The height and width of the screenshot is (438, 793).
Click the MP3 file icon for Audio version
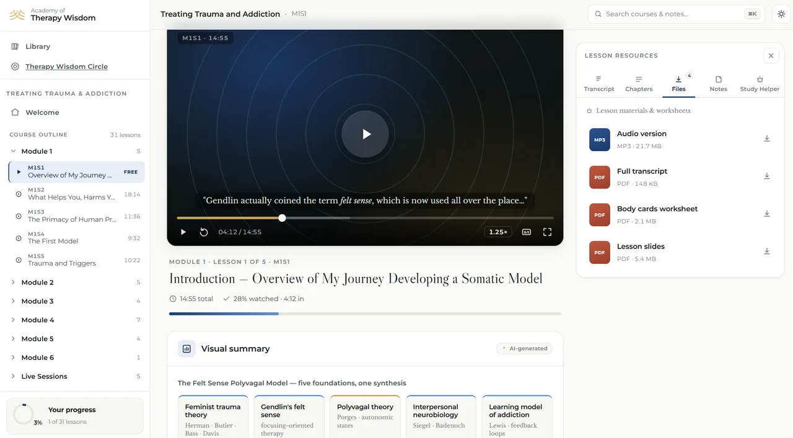(x=600, y=140)
